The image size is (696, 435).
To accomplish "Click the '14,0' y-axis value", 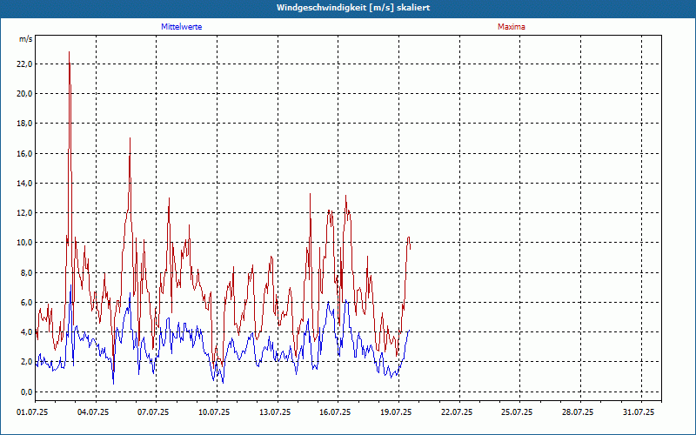I will pos(23,183).
